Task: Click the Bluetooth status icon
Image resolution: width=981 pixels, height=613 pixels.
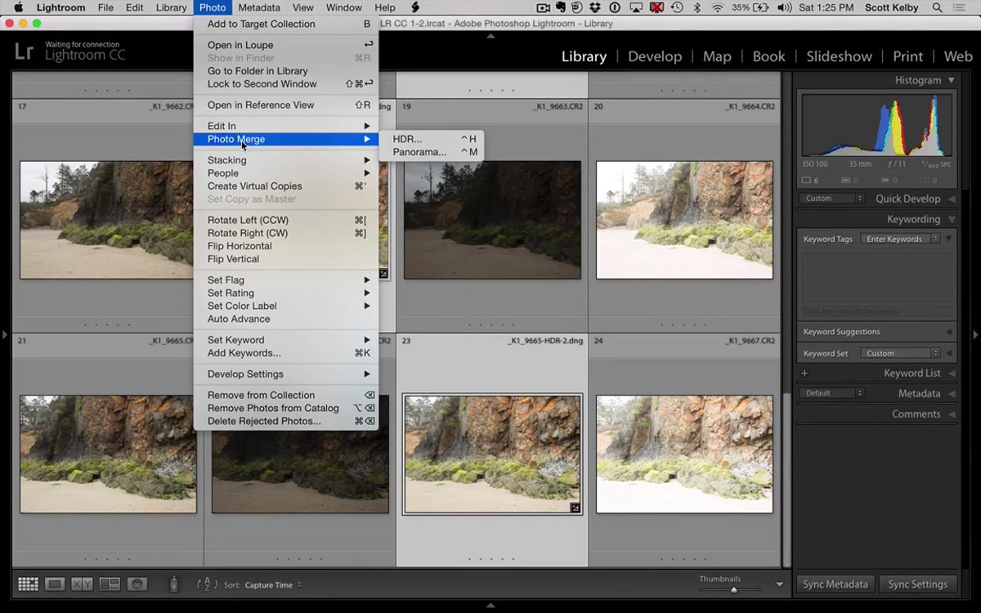Action: 697,7
